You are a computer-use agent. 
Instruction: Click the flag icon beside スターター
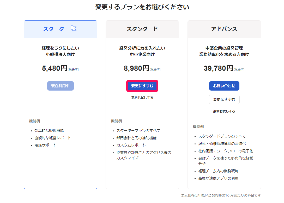point(74,29)
